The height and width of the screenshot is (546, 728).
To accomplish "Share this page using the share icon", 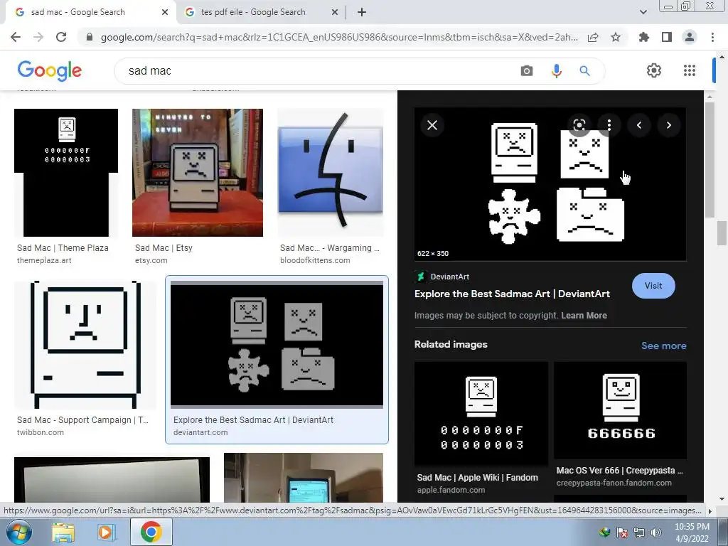I will click(x=593, y=37).
